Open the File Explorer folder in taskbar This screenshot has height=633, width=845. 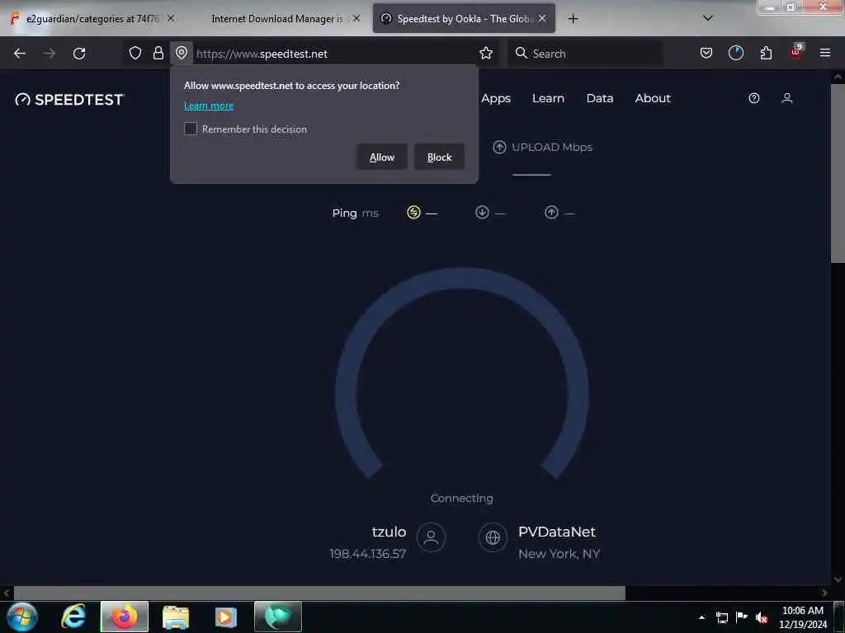coord(176,617)
